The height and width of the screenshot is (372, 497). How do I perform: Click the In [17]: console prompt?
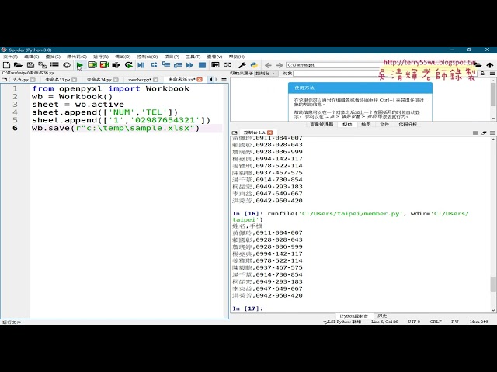247,308
